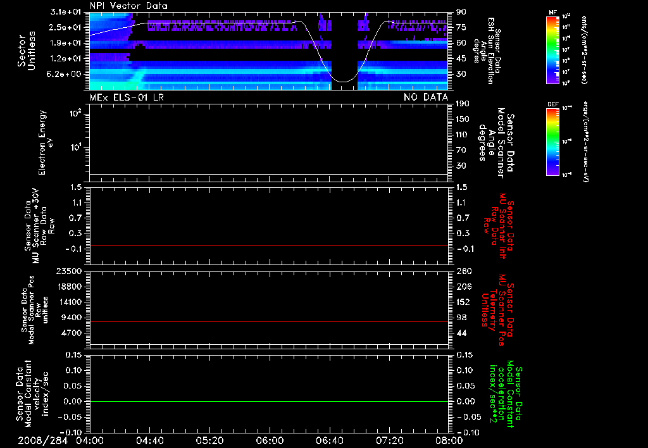Click the "06:40" time tick label

(x=329, y=440)
